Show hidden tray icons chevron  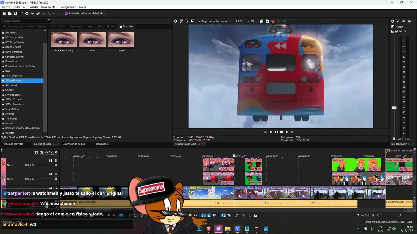tap(358, 229)
